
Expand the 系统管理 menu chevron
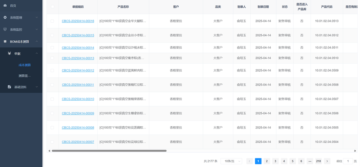pyautogui.click(x=37, y=17)
